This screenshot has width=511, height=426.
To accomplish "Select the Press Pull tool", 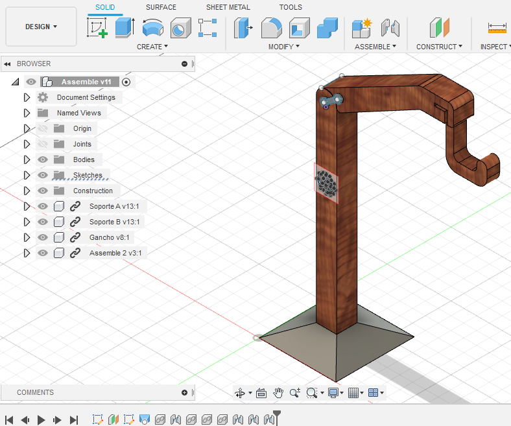I will coord(243,28).
